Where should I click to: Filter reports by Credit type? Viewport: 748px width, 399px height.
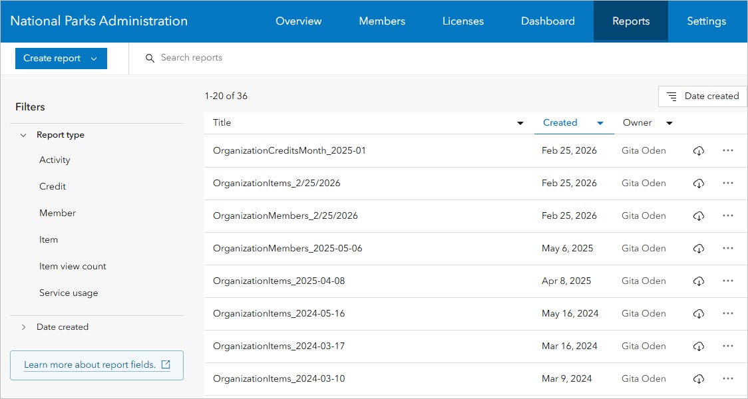(53, 187)
